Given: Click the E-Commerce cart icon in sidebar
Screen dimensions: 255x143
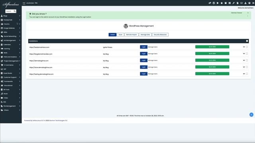Looking at the screenshot, I should 2,65.
